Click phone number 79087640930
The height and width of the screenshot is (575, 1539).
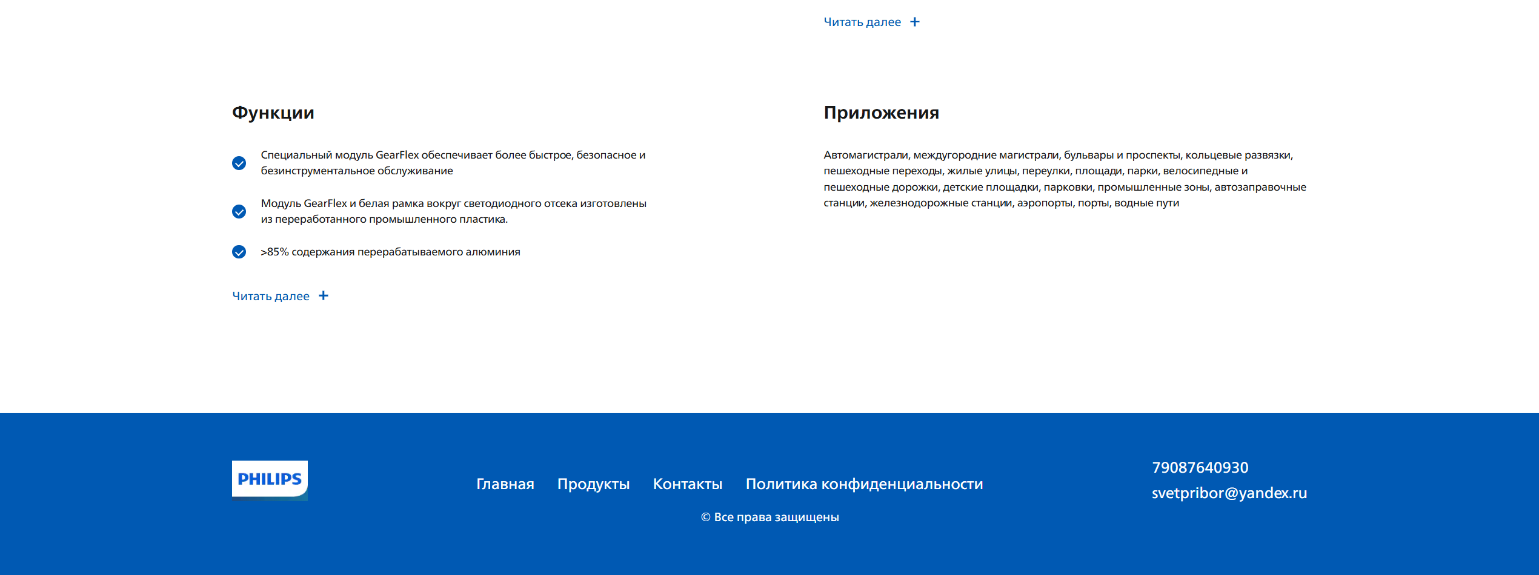1200,467
